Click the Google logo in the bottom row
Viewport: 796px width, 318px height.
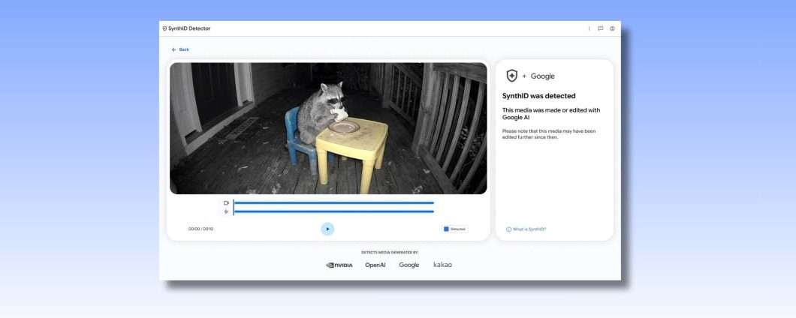(x=409, y=265)
